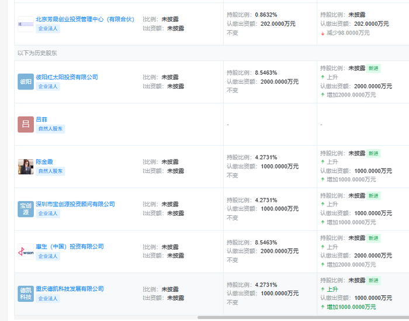409x321 pixels.
Task: Click the 德凯科技 blue logo icon
Action: (26, 294)
